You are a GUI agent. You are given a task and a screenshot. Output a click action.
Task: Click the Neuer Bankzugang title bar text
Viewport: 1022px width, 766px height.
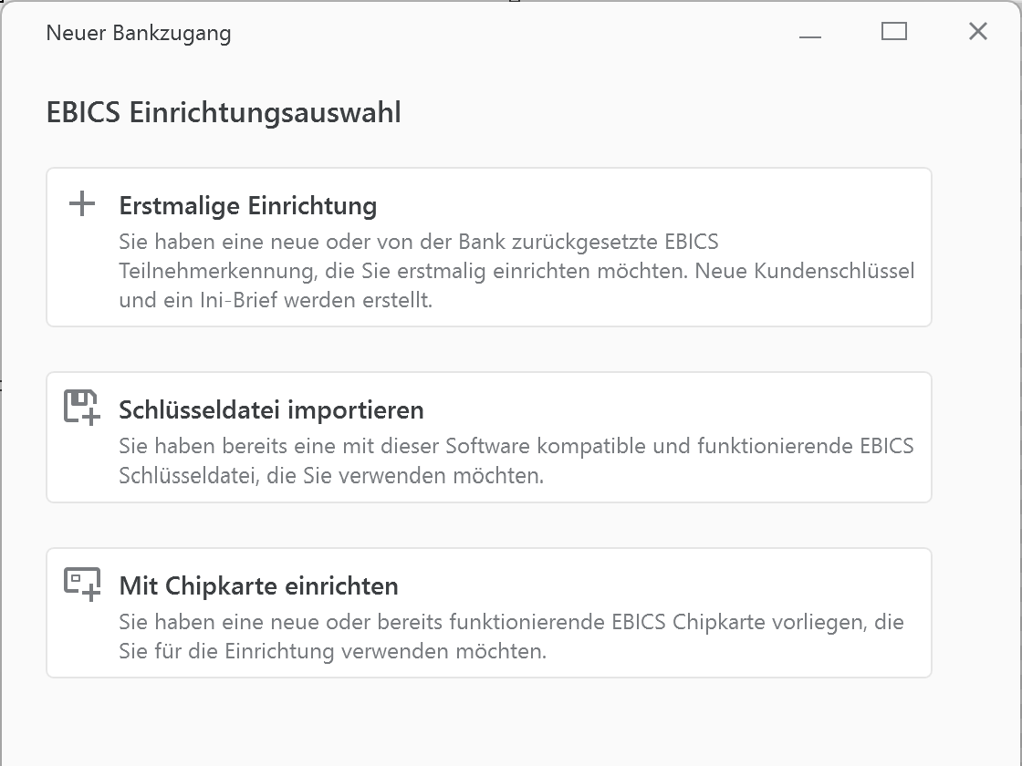point(139,33)
